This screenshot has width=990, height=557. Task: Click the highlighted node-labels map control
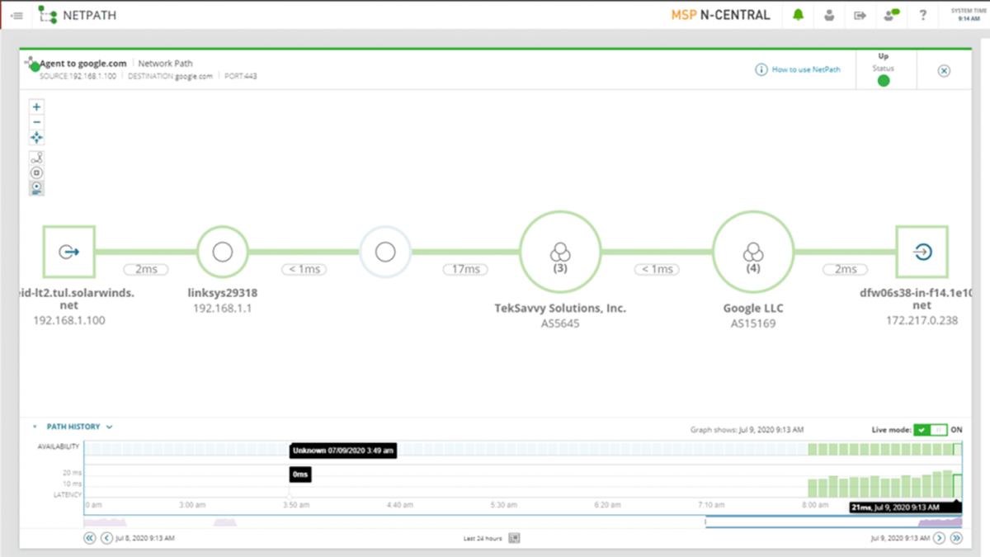coord(36,188)
